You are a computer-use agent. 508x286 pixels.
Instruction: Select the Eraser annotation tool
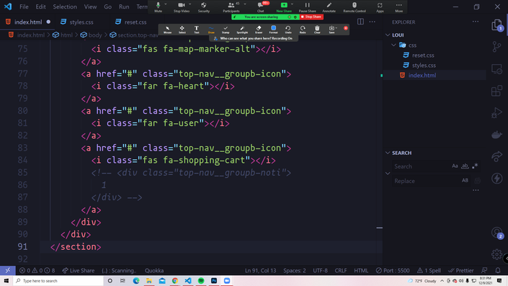click(x=259, y=30)
